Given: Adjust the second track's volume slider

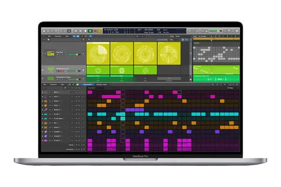Looking at the screenshot, I should [74, 71].
